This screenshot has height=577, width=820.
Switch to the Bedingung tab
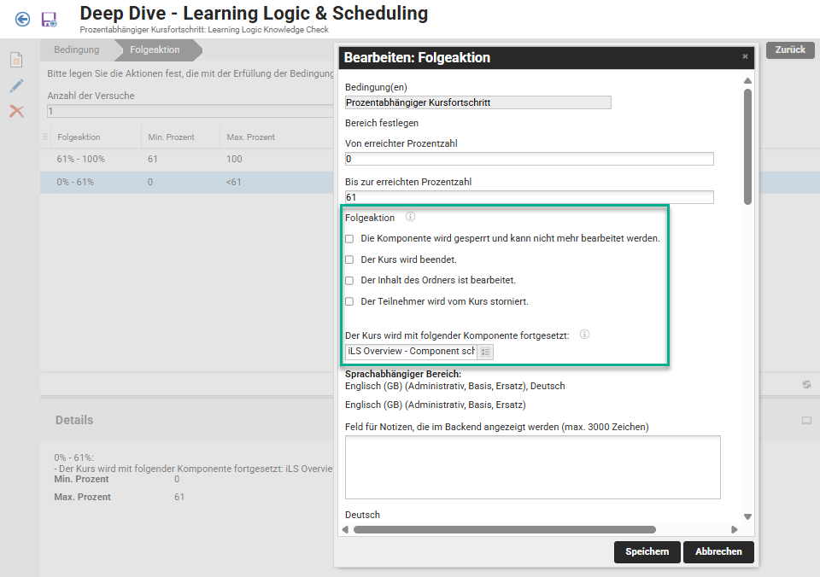76,50
